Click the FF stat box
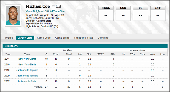The height and width of the screenshot is (92, 170). pyautogui.click(x=141, y=13)
